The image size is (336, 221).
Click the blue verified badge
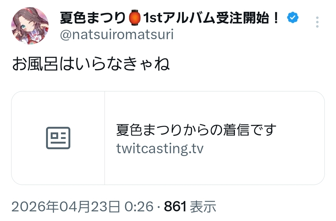293,18
